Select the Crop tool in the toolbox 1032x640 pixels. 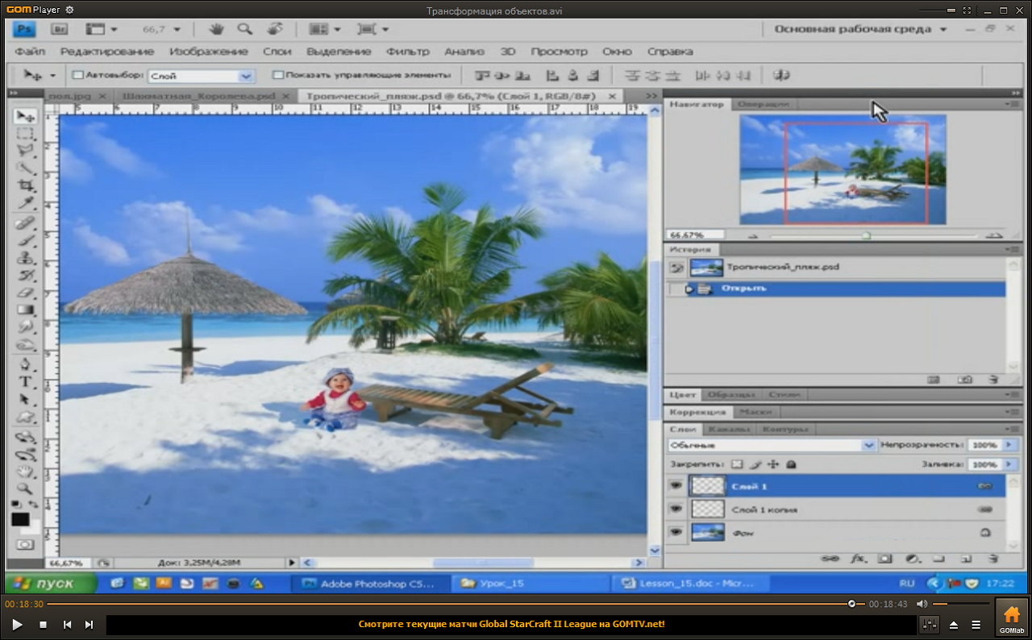pos(26,185)
